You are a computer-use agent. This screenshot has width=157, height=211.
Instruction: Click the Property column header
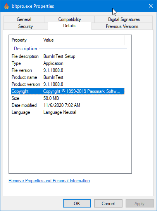(x=25, y=40)
